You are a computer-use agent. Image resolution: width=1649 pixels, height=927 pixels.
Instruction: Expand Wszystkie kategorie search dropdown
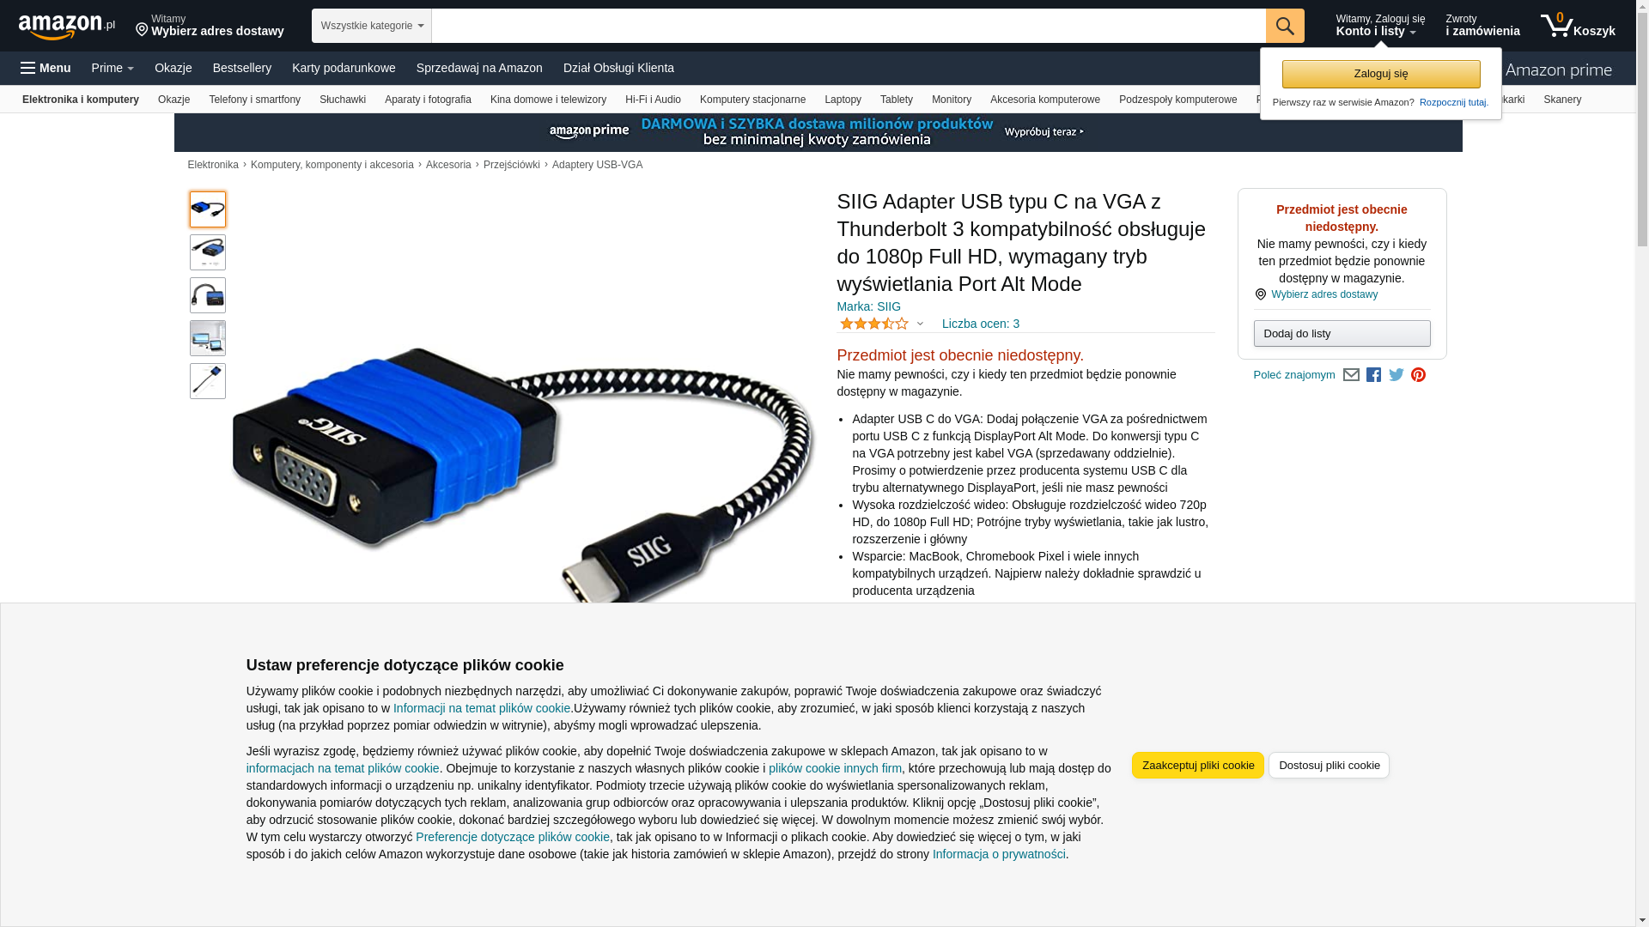(x=372, y=26)
